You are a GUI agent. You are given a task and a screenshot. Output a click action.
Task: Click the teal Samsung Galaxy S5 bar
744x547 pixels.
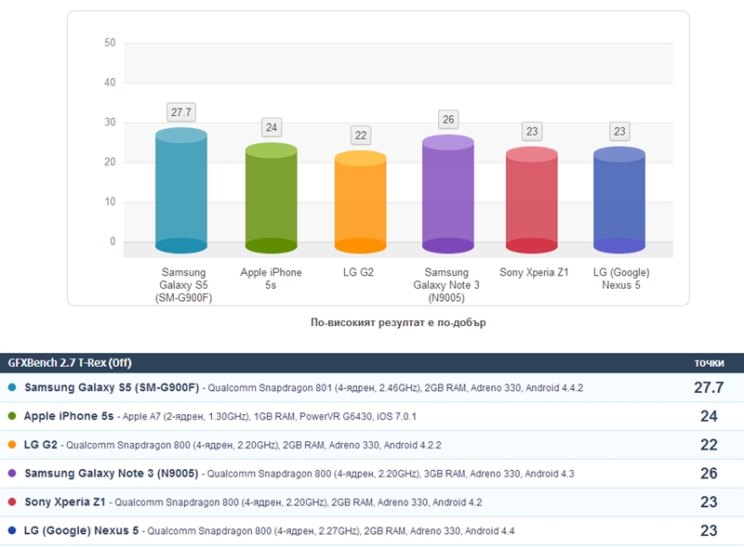pyautogui.click(x=181, y=190)
